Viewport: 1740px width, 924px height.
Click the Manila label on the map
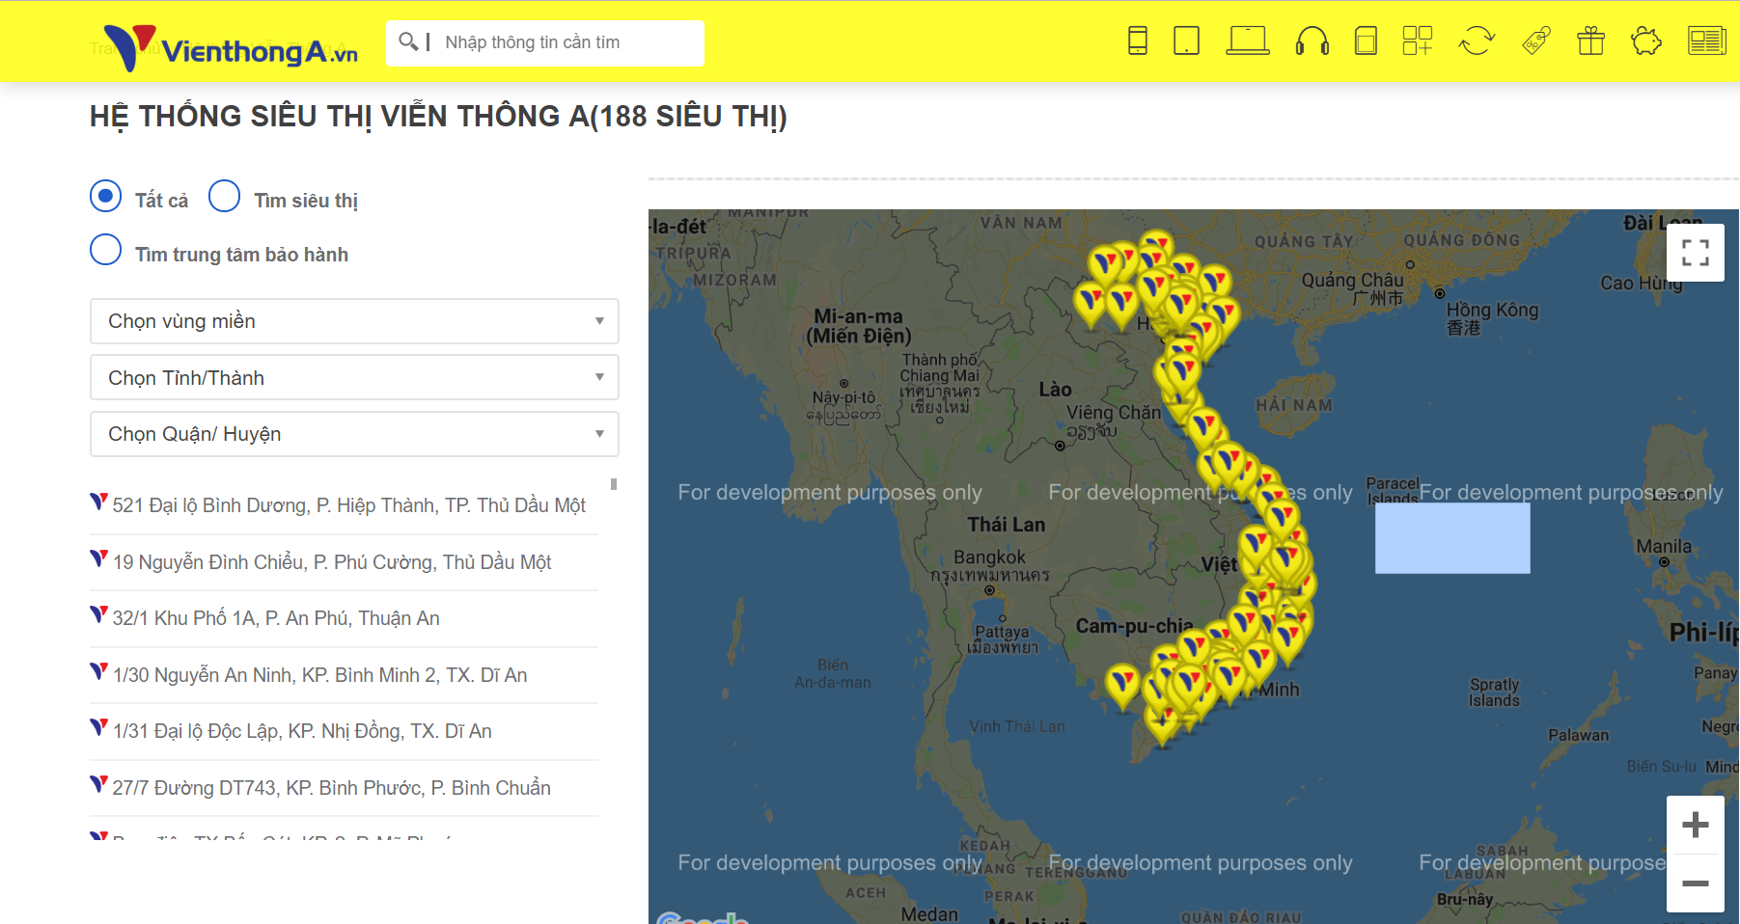[1664, 547]
